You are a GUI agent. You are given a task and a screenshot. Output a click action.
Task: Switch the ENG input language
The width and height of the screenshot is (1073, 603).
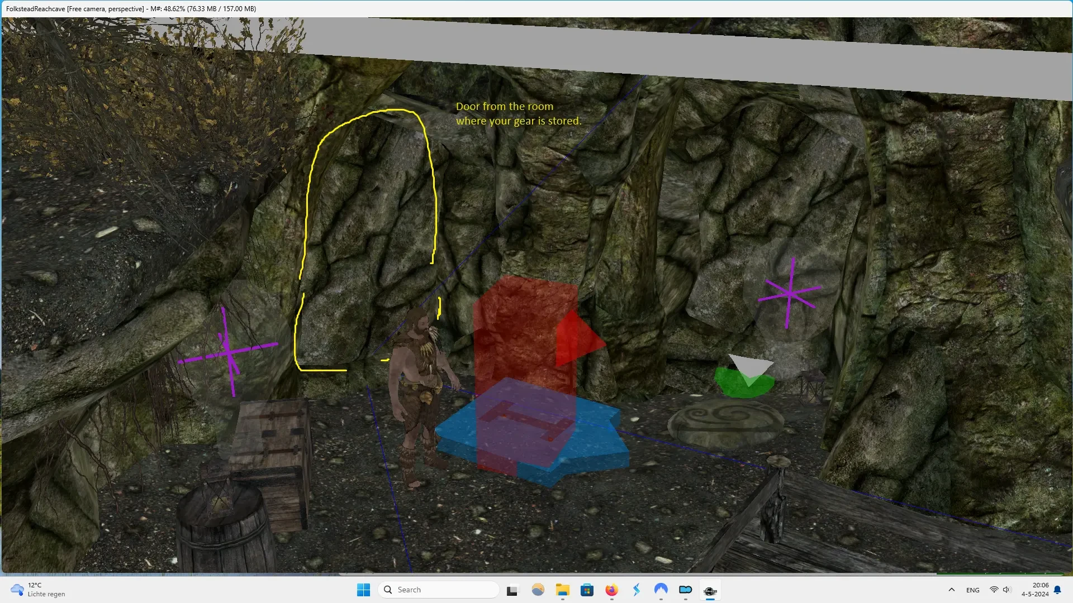(x=973, y=590)
